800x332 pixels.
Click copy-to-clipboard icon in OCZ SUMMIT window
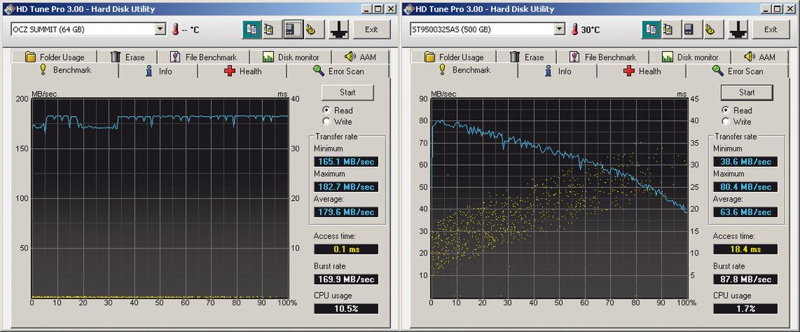251,29
